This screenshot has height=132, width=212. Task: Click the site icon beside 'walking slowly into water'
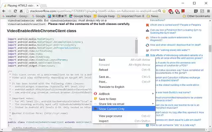click(147, 50)
